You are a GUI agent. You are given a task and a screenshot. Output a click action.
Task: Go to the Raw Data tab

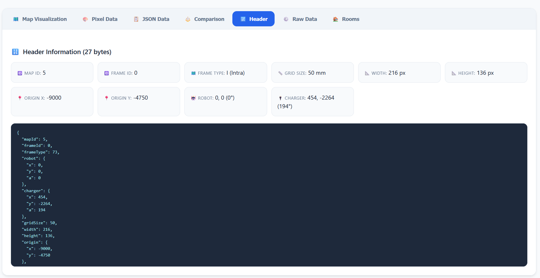pos(300,19)
